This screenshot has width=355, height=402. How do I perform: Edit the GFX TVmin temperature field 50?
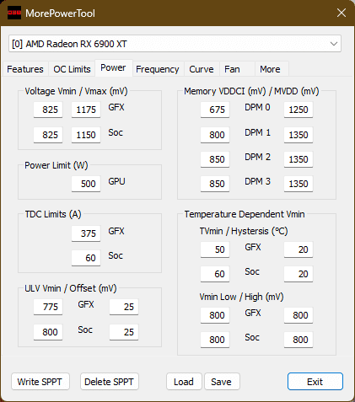coord(215,249)
